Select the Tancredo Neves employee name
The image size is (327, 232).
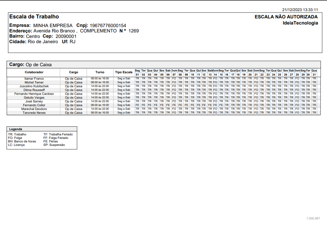[x=34, y=113]
